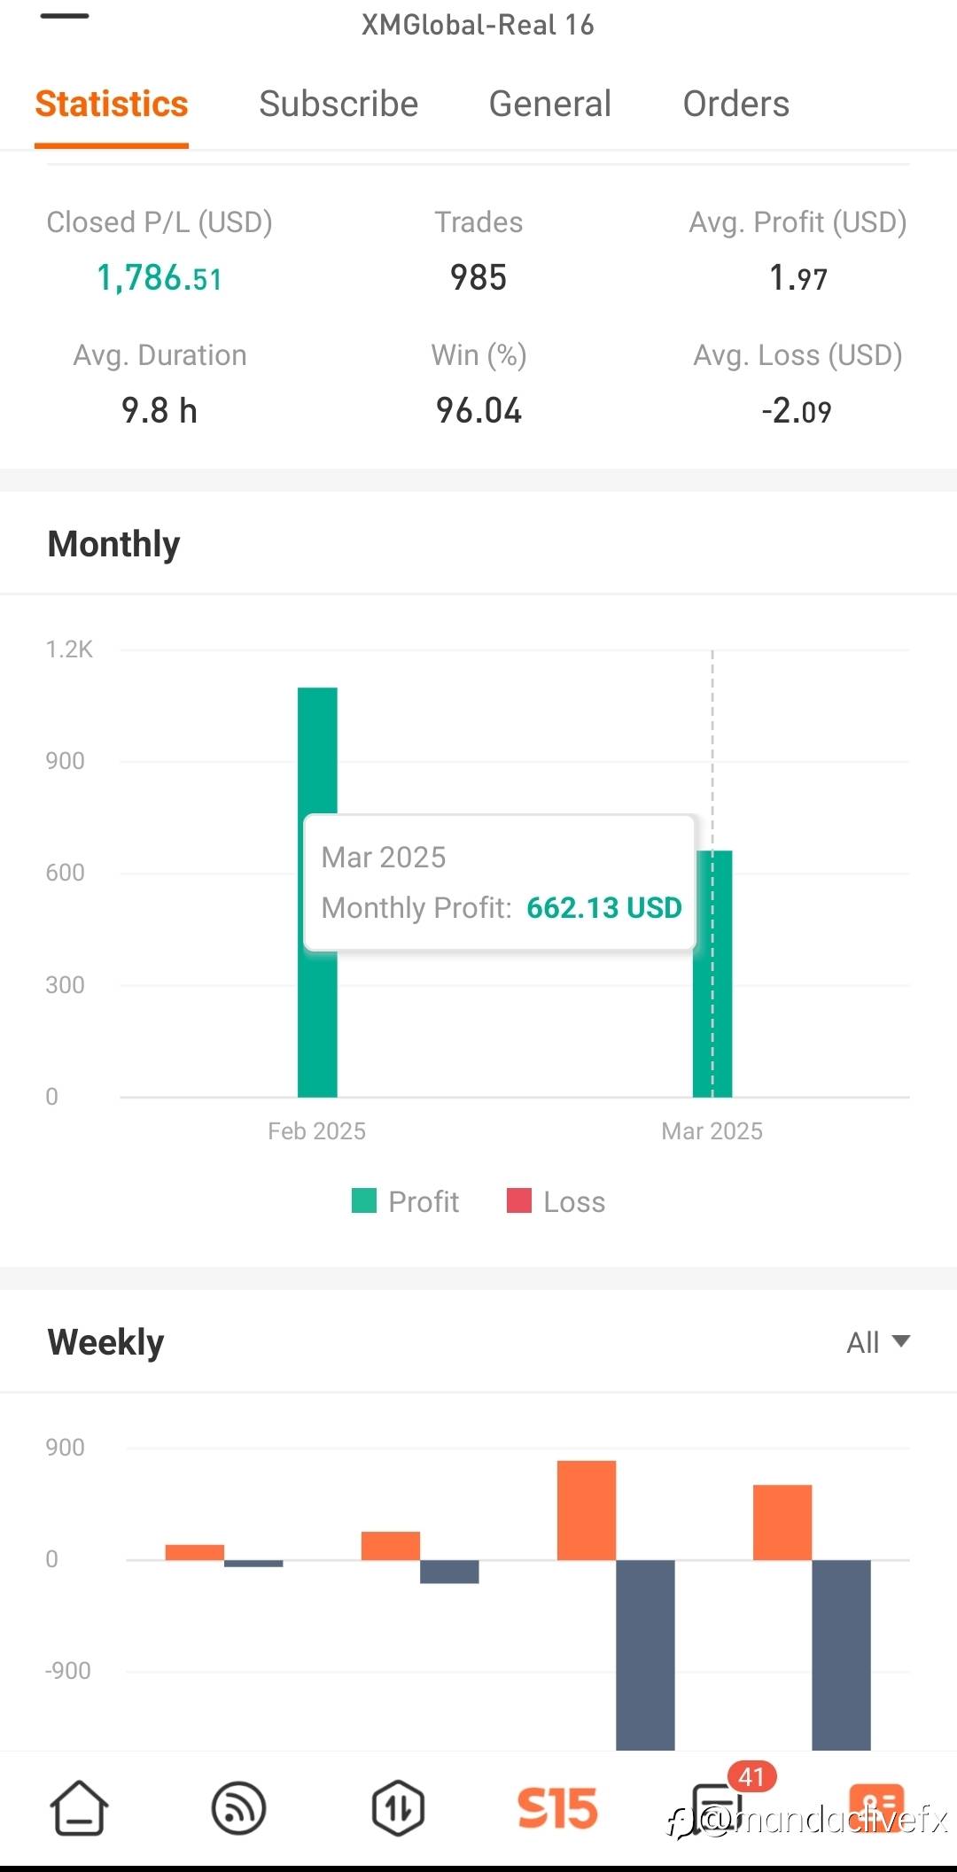This screenshot has width=957, height=1872.
Task: Tap the Home icon in bottom navigation
Action: [x=79, y=1807]
